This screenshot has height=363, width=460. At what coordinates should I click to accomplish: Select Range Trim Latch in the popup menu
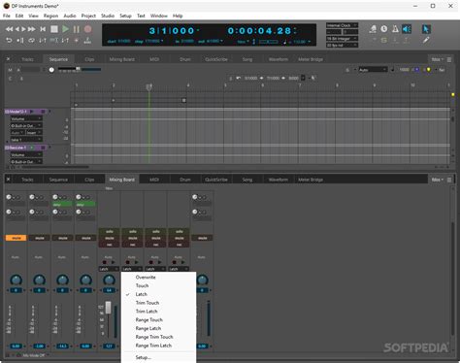158,346
